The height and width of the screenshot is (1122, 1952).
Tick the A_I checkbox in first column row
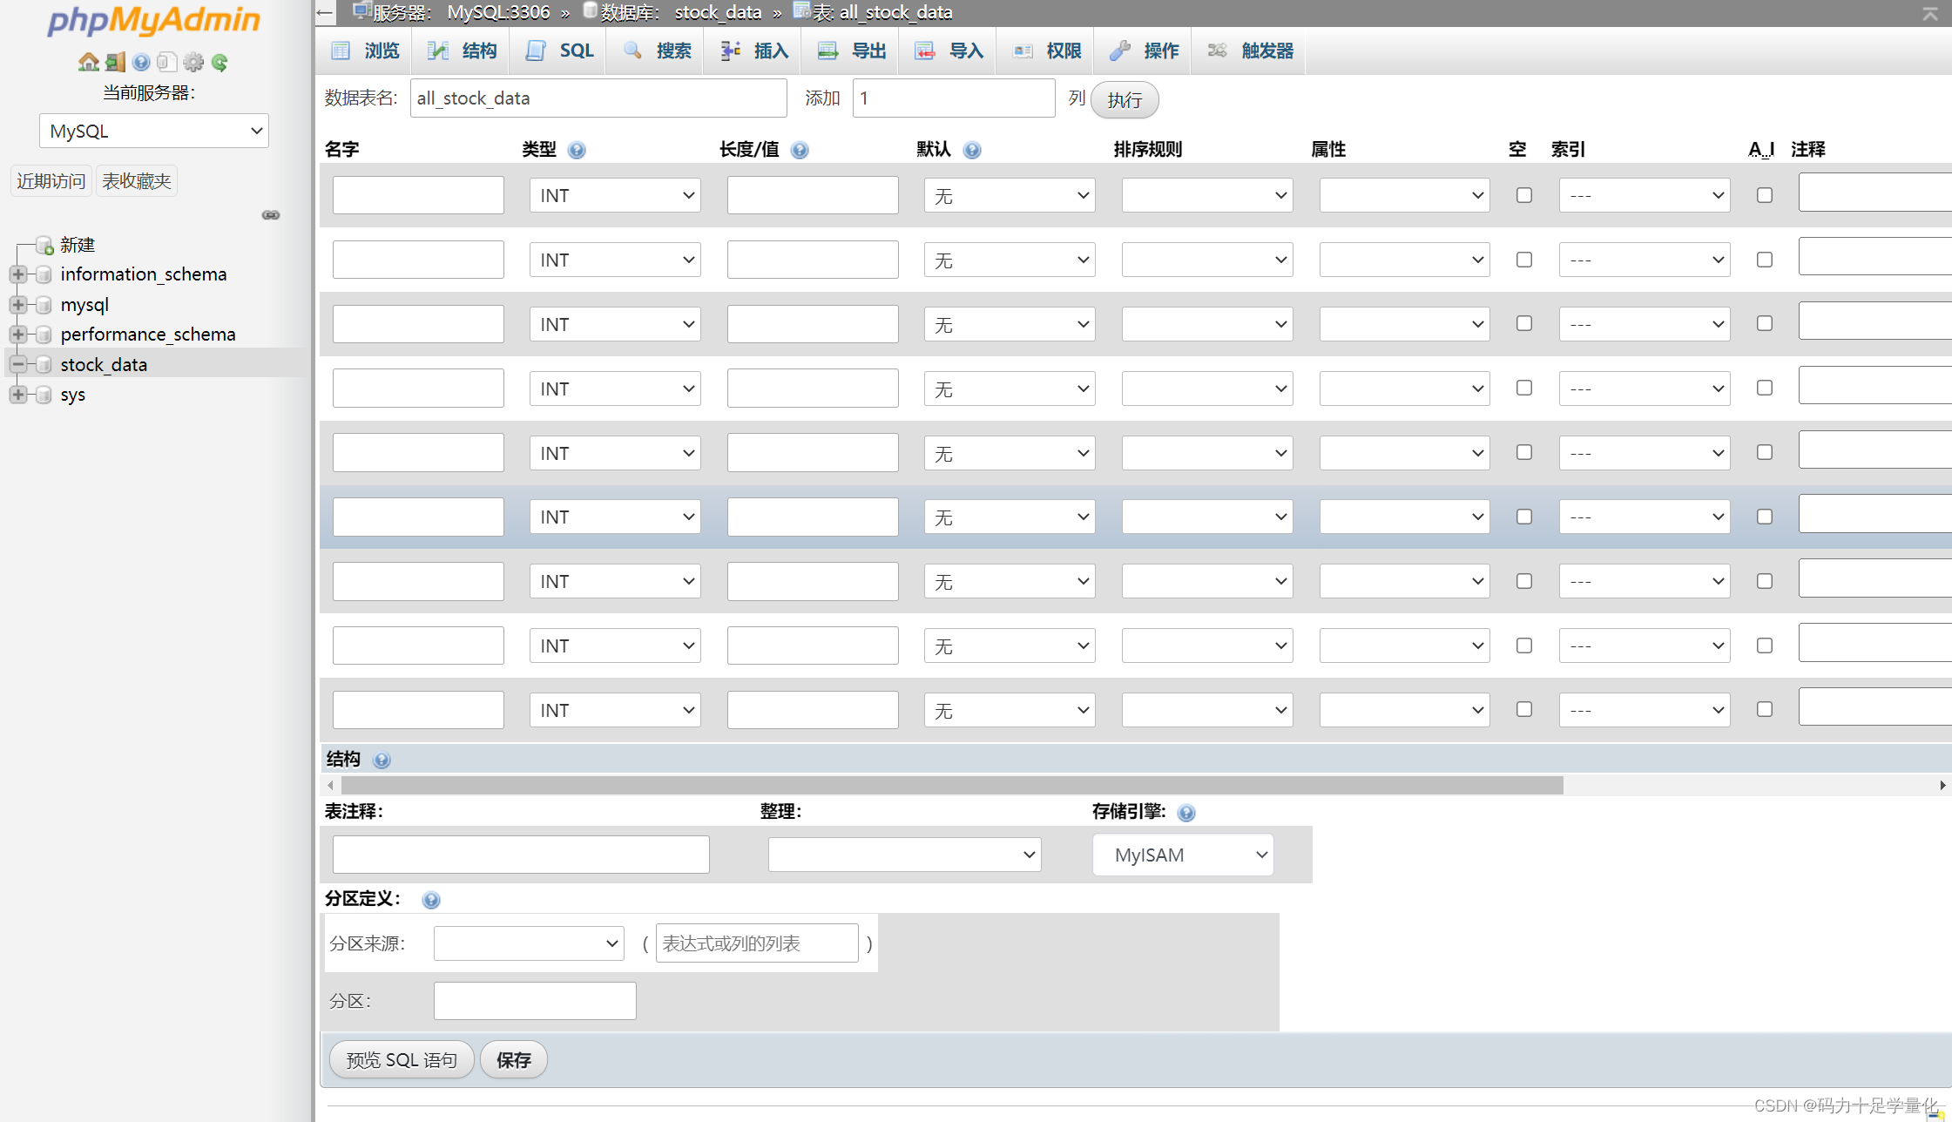(1765, 195)
